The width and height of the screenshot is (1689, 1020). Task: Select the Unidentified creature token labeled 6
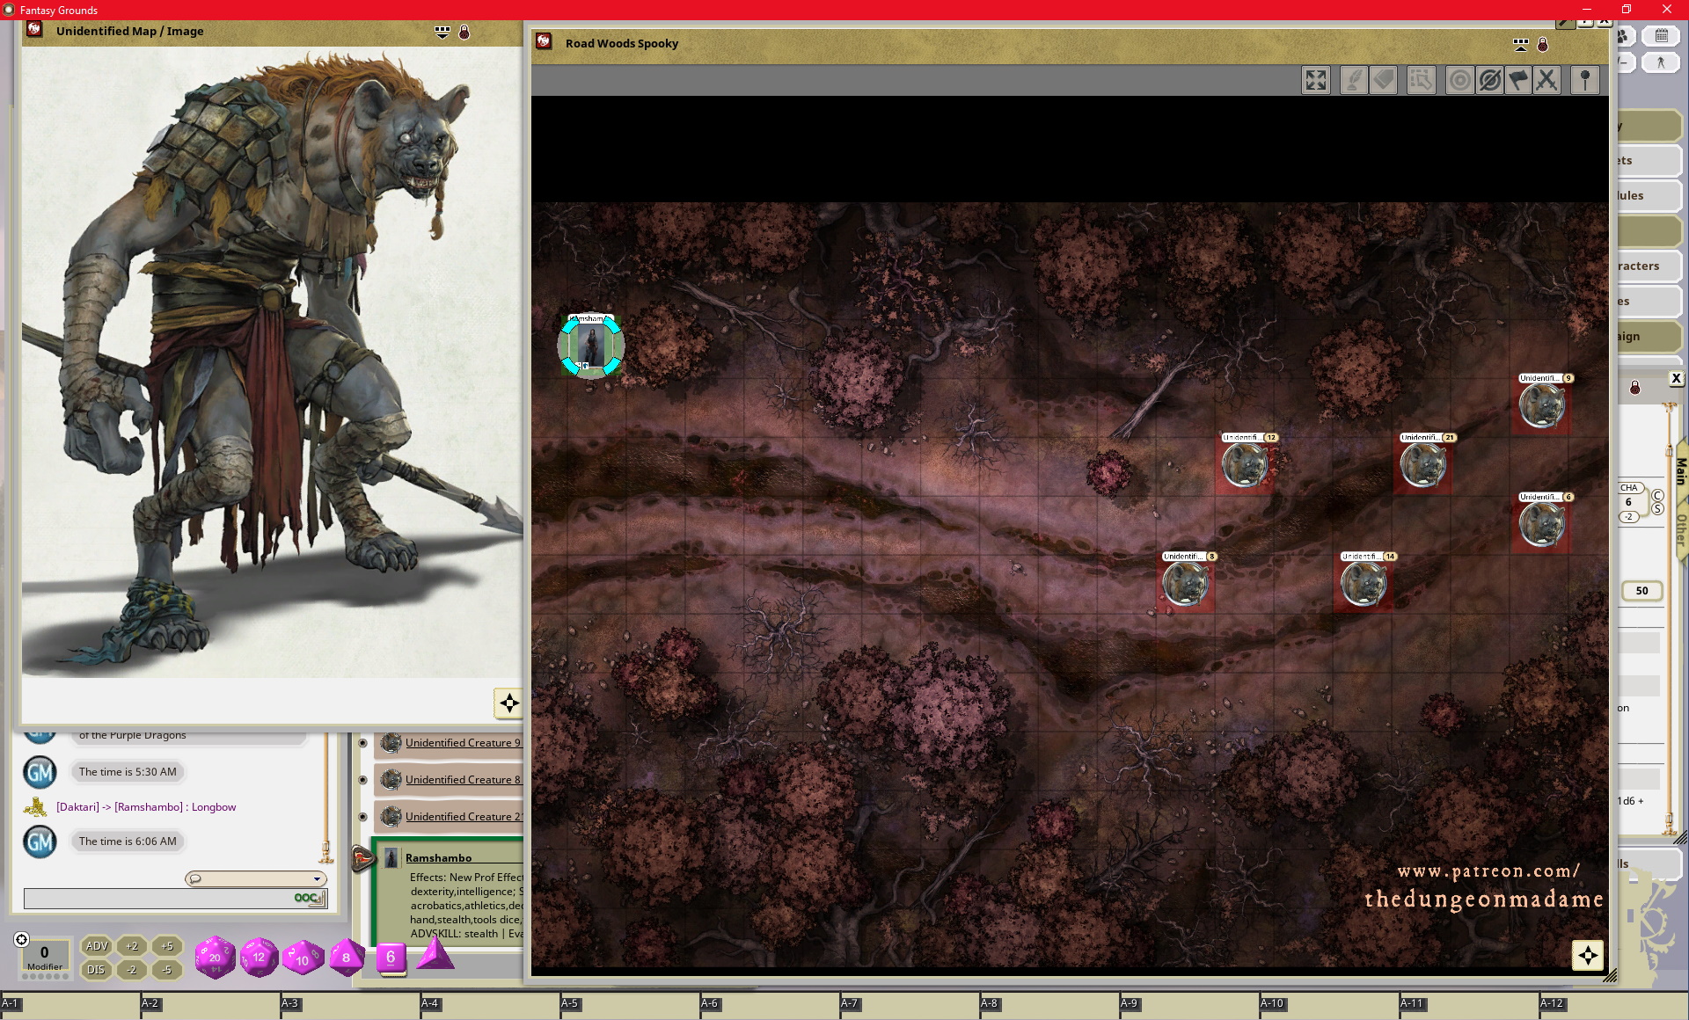point(1541,524)
